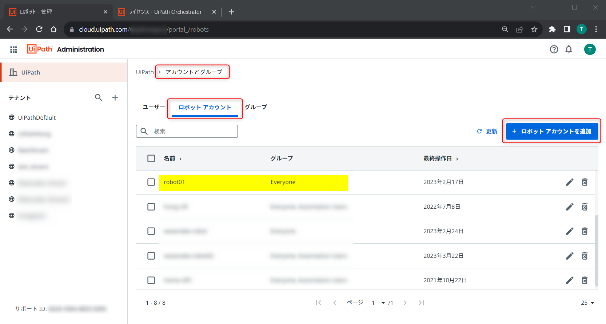Reload the page in the browser
Image resolution: width=606 pixels, height=324 pixels.
[x=39, y=29]
